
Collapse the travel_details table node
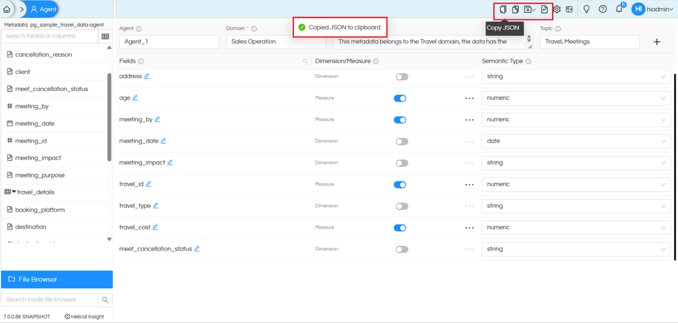coord(14,192)
